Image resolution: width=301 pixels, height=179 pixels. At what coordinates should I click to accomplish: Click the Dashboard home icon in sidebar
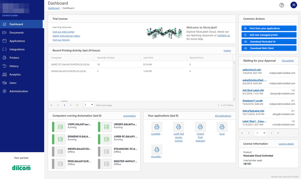4,24
